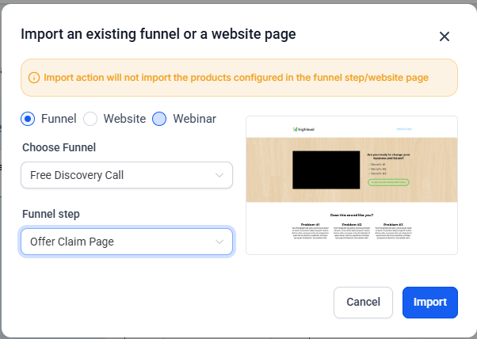
Task: Click the orange import warning banner text
Action: click(x=236, y=78)
